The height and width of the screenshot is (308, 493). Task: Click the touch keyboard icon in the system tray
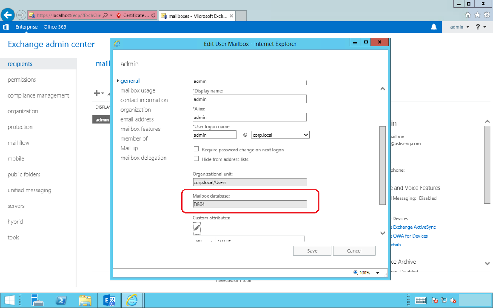click(421, 300)
